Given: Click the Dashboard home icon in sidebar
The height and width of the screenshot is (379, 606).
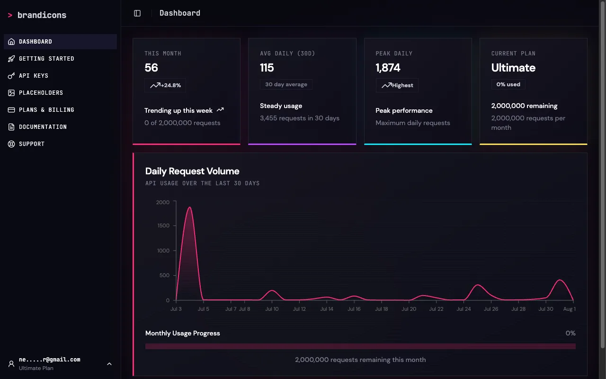Looking at the screenshot, I should click(11, 42).
